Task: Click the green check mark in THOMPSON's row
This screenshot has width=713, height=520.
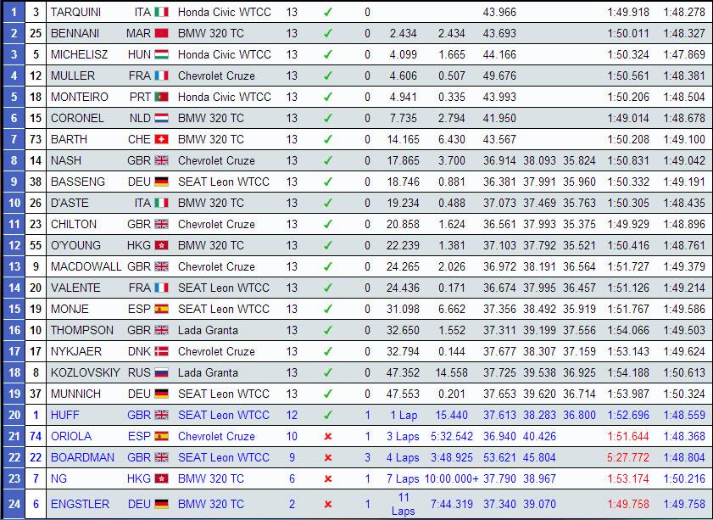Action: [328, 330]
